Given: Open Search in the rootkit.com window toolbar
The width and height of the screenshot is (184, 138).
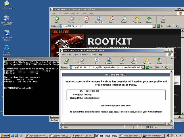Looking at the screenshot, I should (x=124, y=20).
